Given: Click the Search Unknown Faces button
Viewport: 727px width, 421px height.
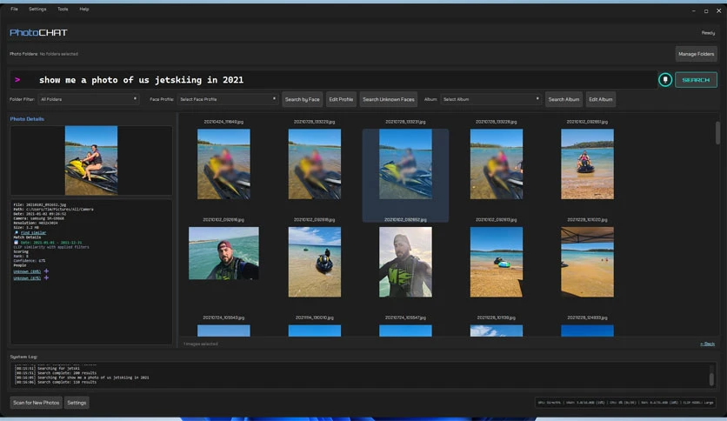Looking at the screenshot, I should tap(389, 99).
